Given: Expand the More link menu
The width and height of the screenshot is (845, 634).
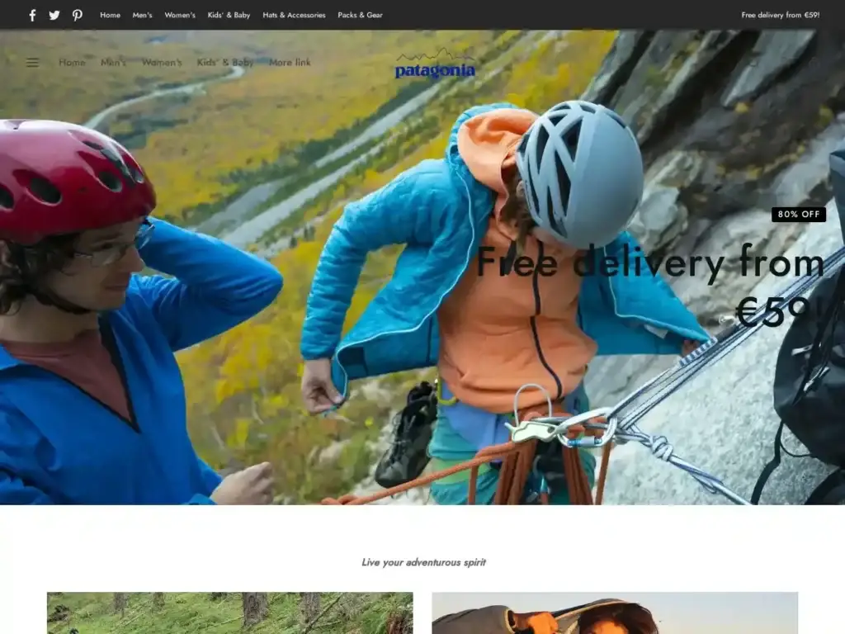Looking at the screenshot, I should 290,63.
